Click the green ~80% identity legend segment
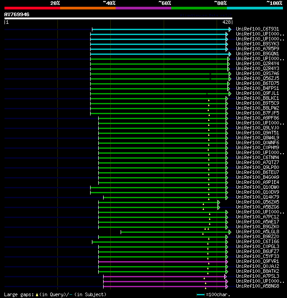 tap(199, 8)
